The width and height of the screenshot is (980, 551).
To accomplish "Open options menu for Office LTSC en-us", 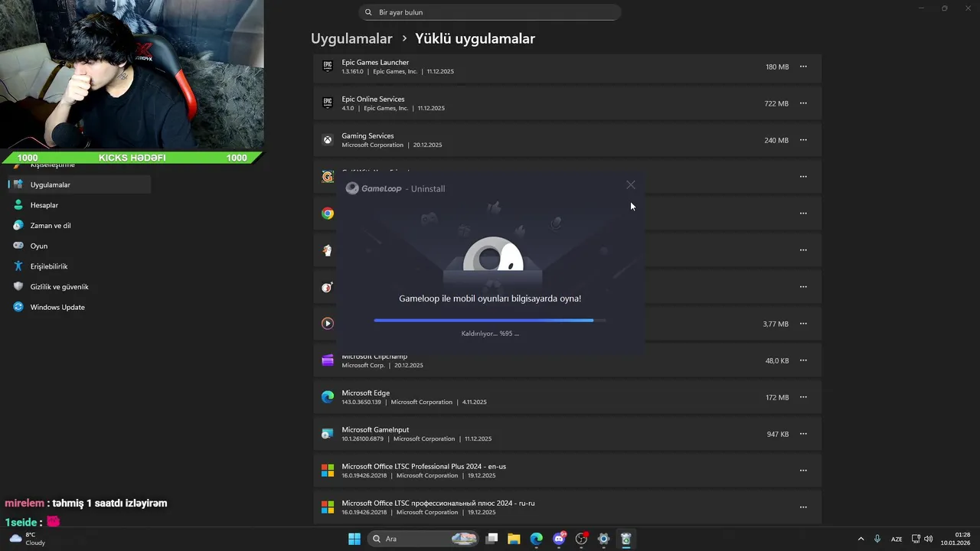I will (x=803, y=471).
